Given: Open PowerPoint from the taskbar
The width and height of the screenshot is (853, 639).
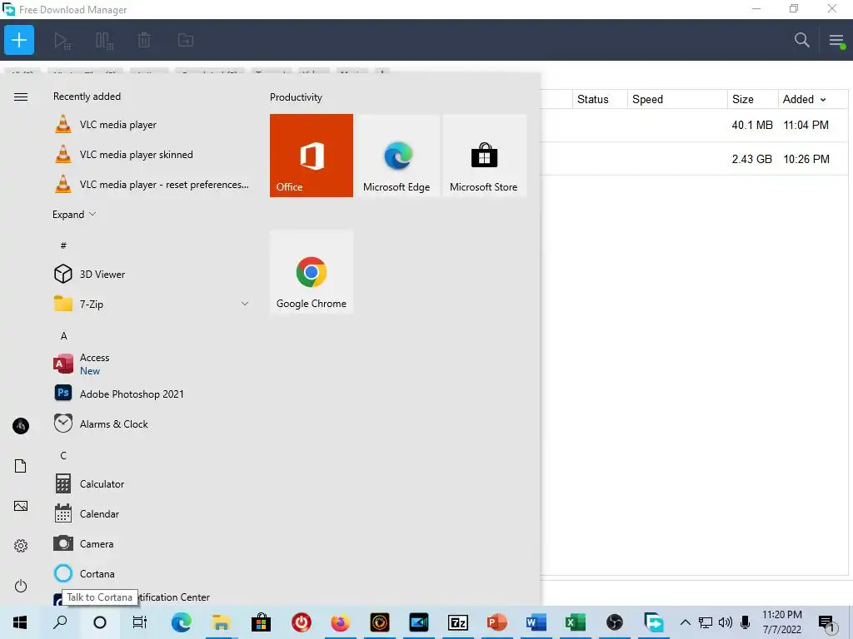Looking at the screenshot, I should 496,622.
